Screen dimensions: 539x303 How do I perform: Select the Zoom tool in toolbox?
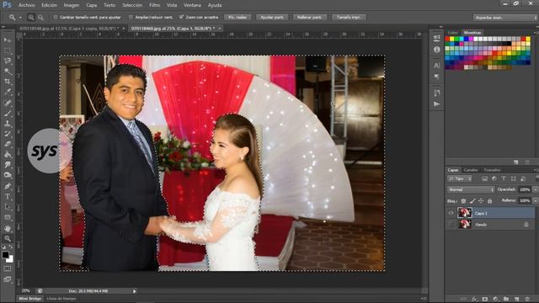point(8,239)
